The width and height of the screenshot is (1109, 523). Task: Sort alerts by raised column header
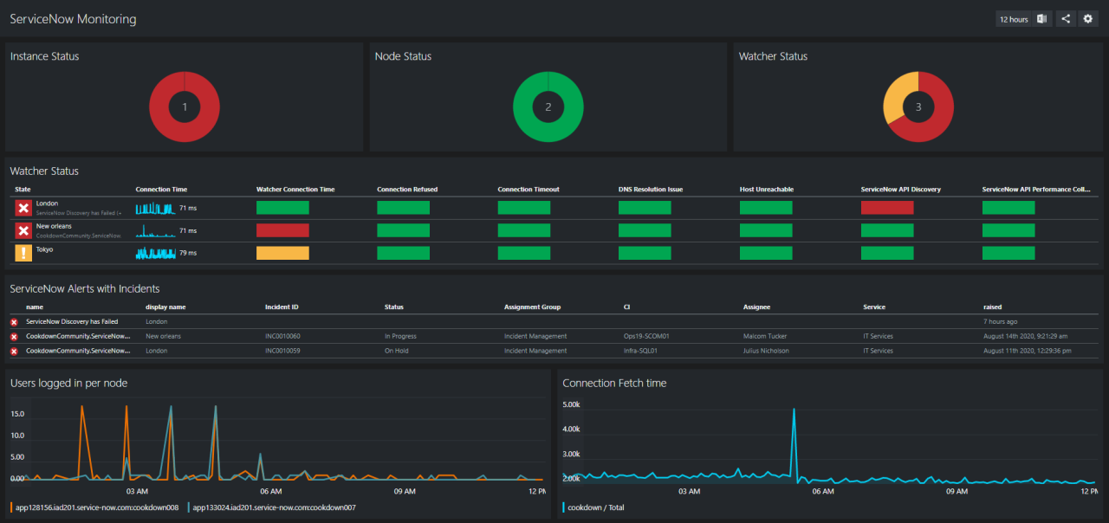(992, 307)
